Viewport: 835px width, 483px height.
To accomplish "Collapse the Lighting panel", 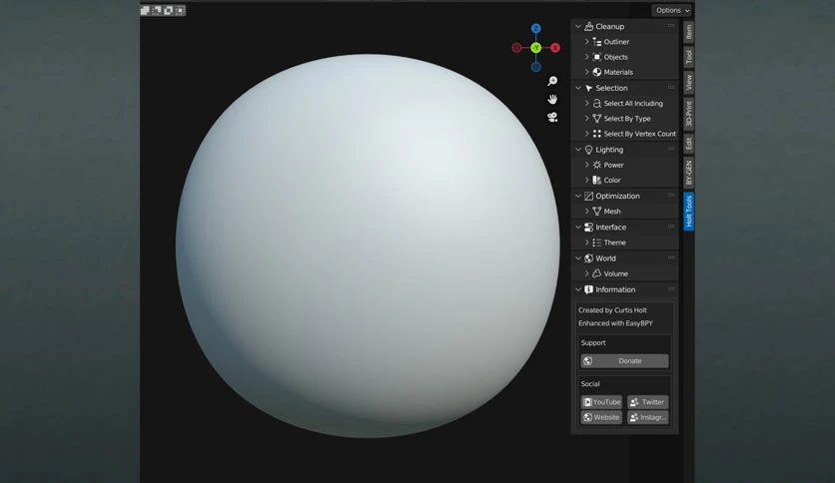I will 578,150.
